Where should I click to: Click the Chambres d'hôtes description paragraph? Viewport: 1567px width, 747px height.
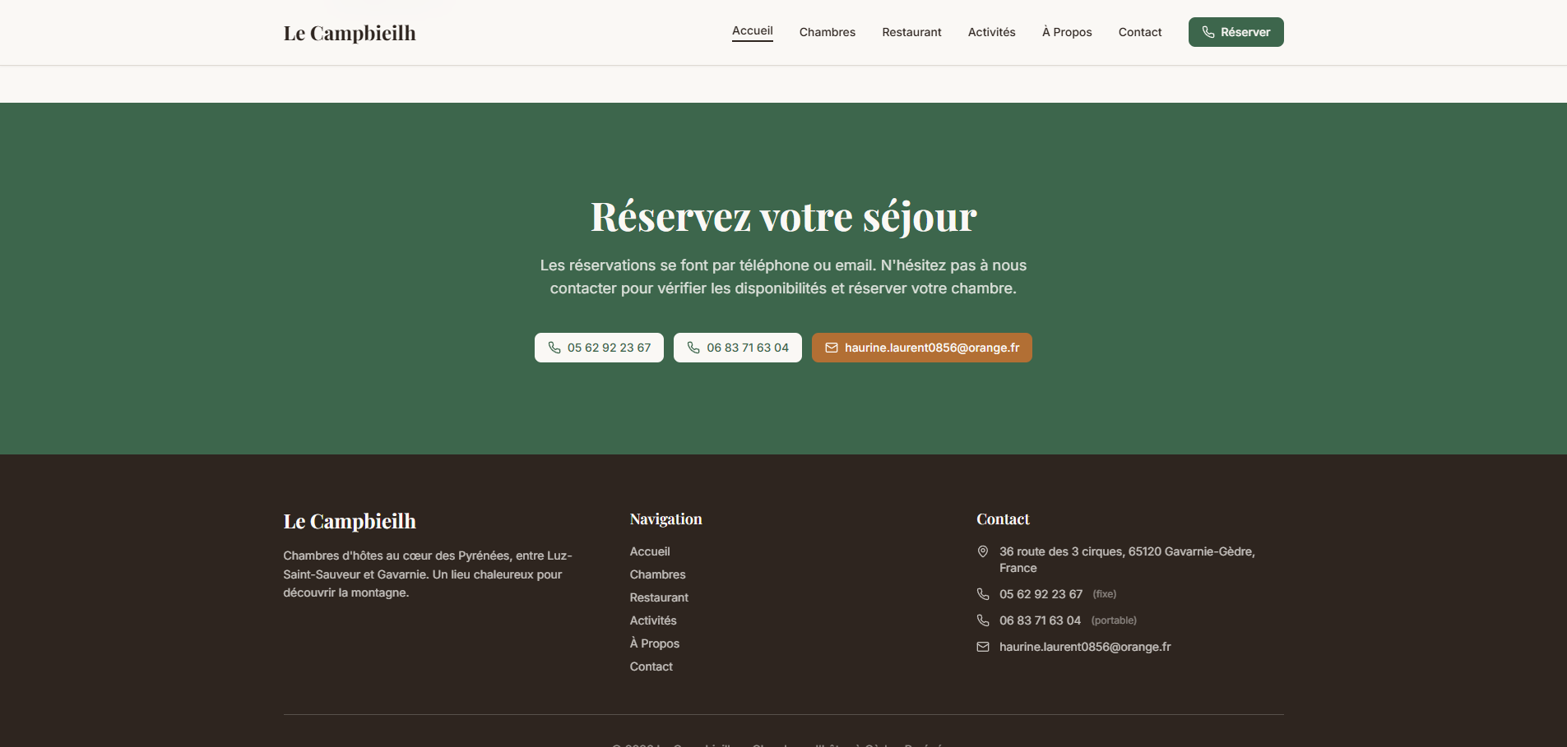pyautogui.click(x=428, y=574)
